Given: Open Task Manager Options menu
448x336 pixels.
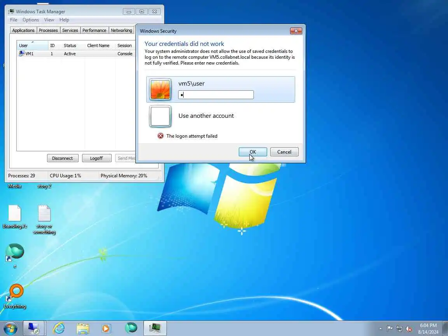Looking at the screenshot, I should click(31, 20).
